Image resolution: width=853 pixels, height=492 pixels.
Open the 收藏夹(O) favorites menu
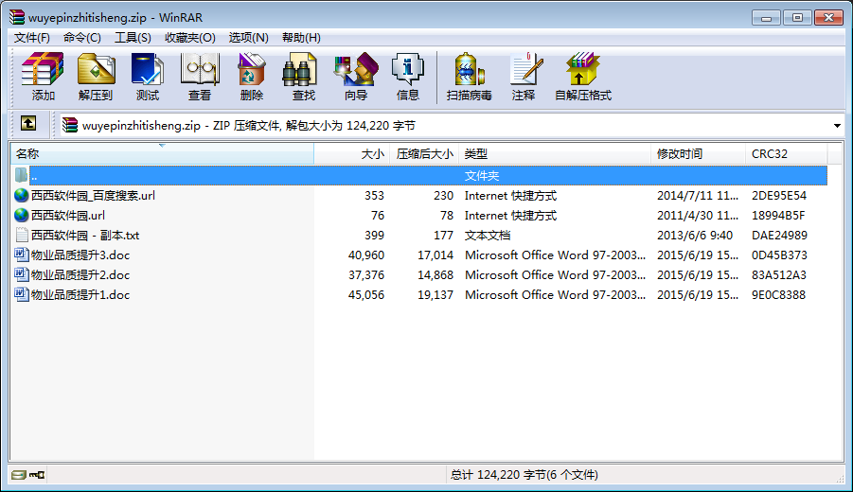(190, 38)
